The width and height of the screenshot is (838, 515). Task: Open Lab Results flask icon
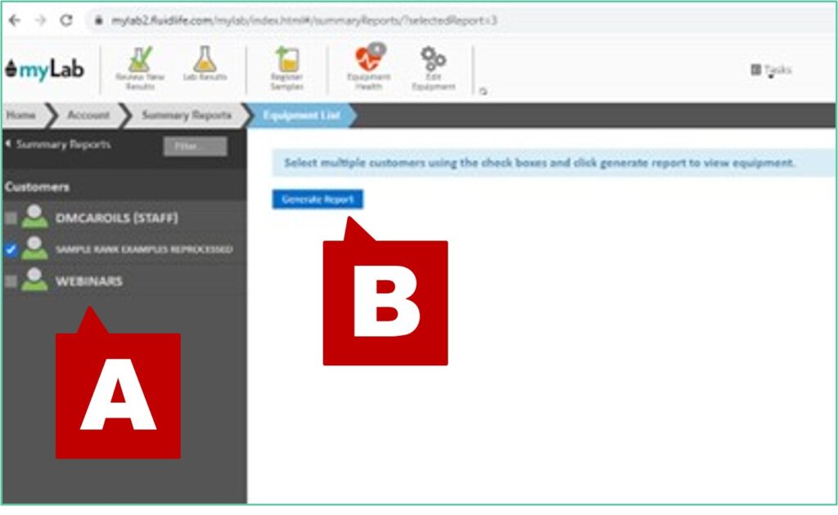point(205,60)
